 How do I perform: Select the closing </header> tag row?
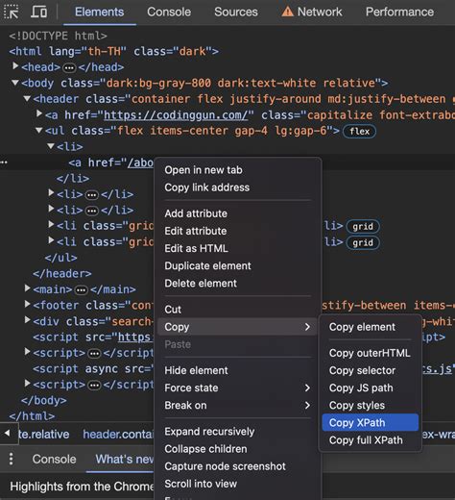coord(62,274)
